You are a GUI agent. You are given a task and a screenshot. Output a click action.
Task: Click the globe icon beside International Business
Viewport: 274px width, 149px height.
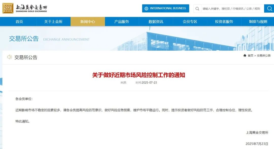146,8
